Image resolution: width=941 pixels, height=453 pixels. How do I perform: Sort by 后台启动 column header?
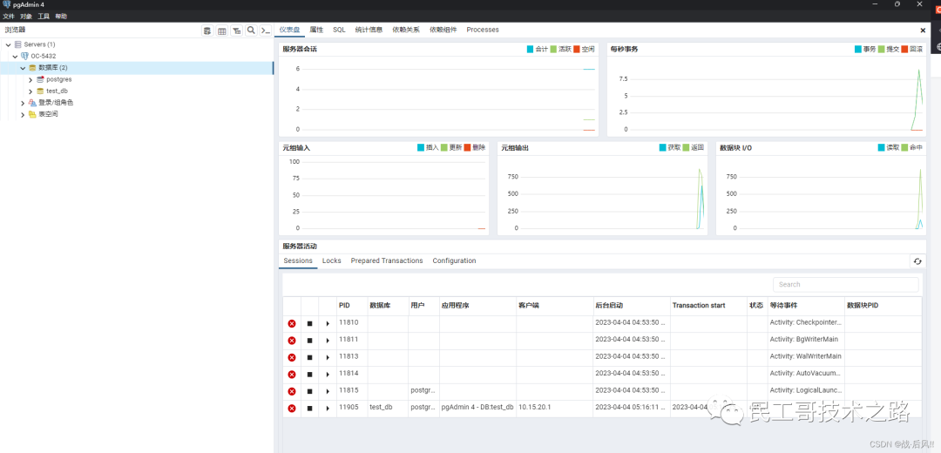(x=609, y=306)
